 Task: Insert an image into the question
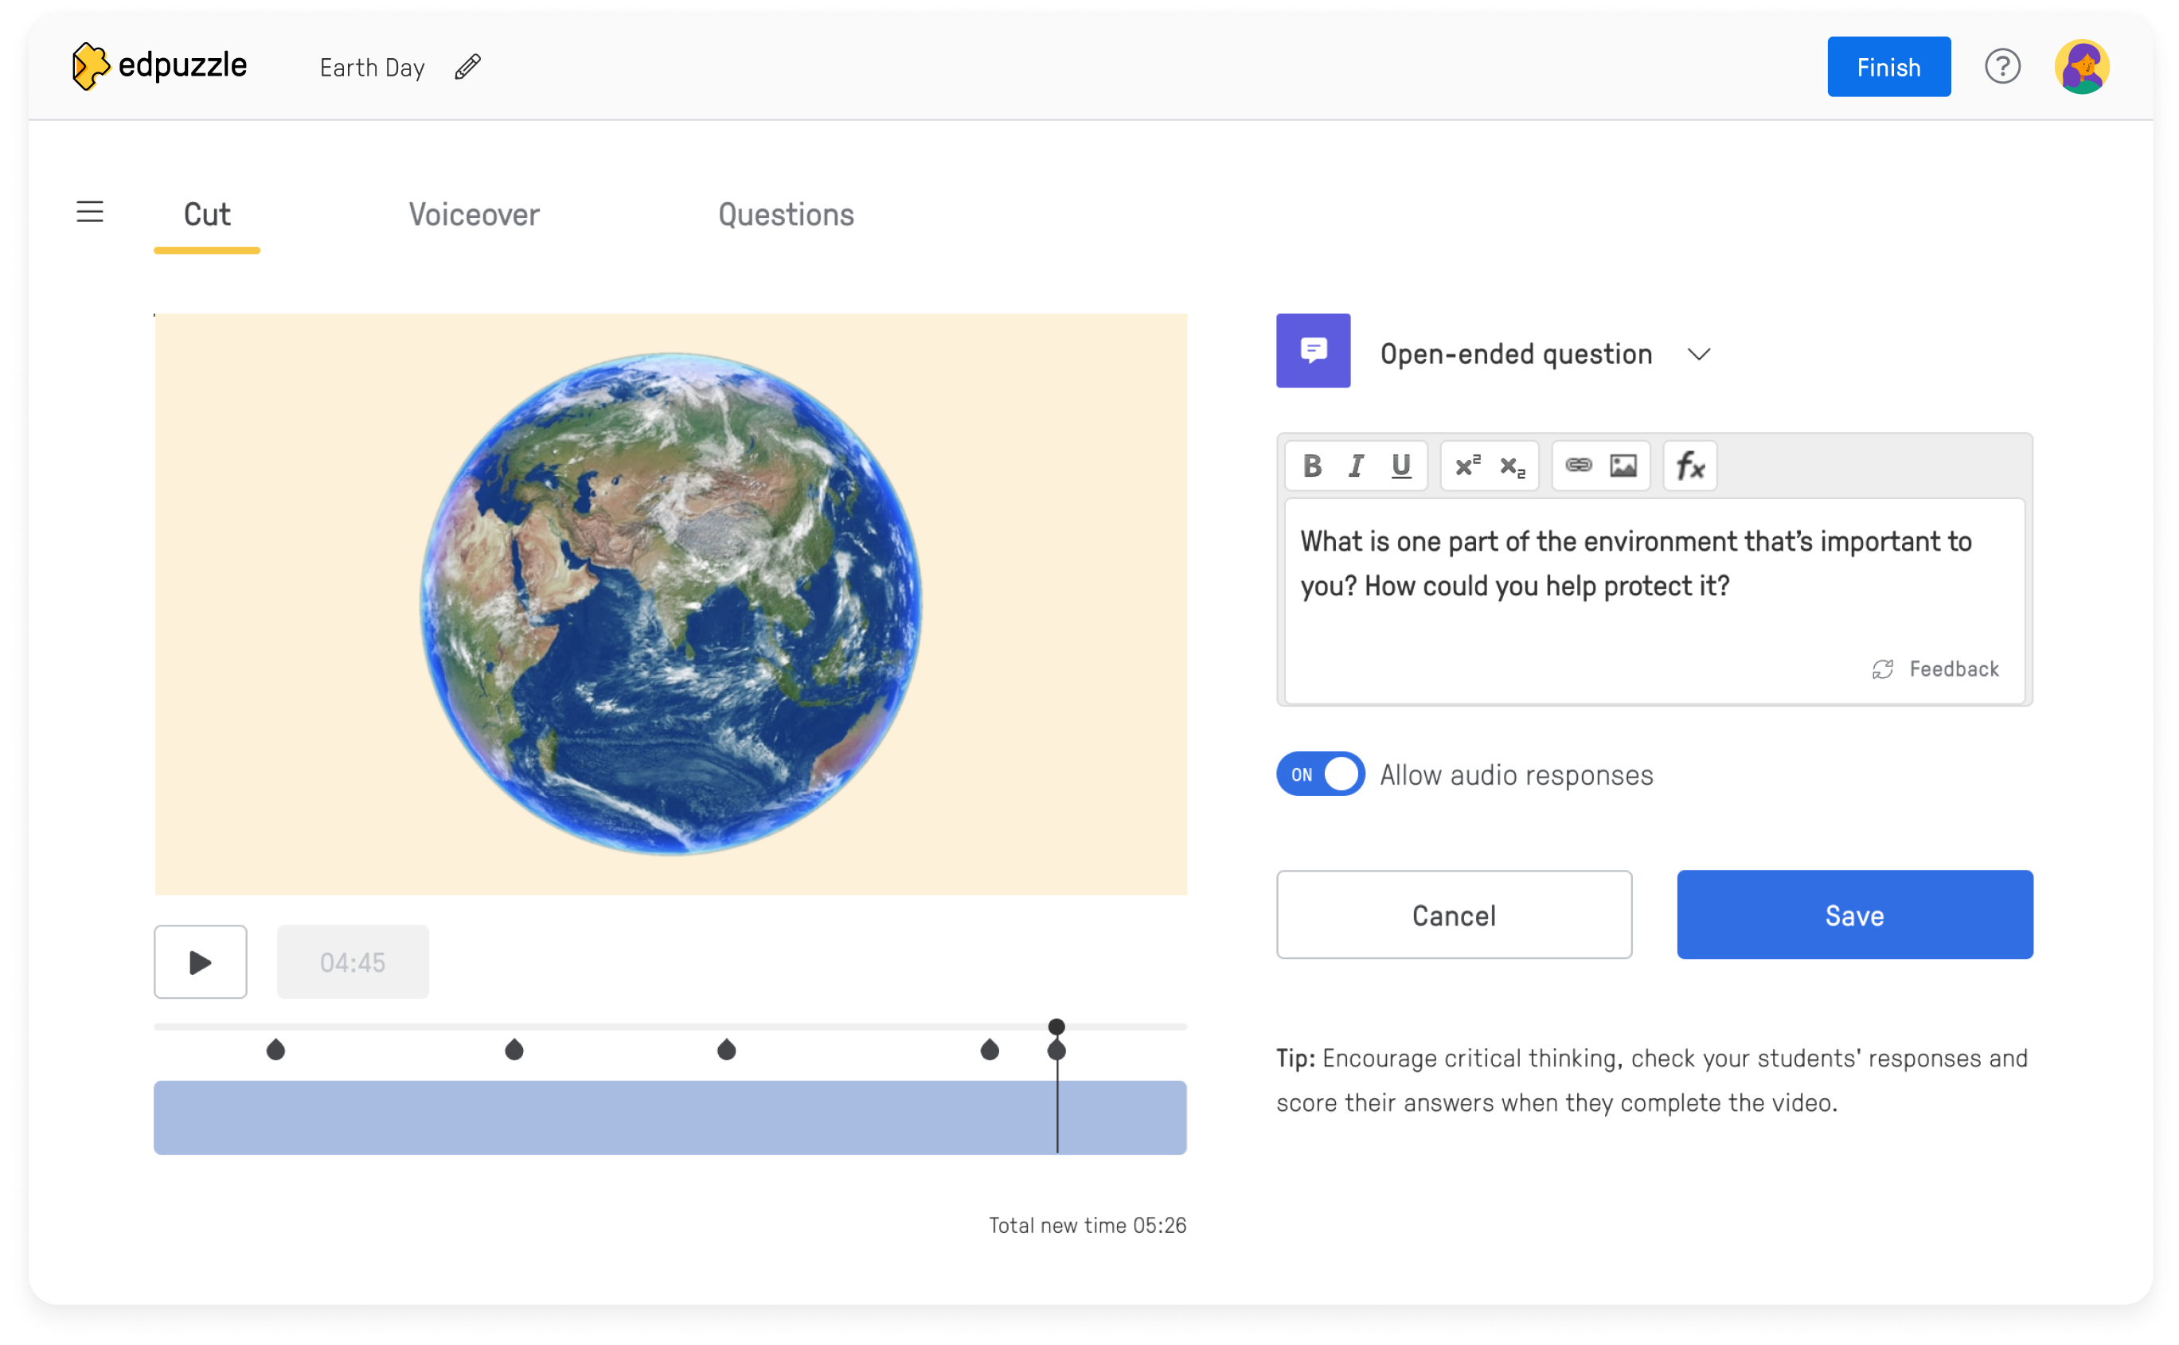click(1624, 466)
